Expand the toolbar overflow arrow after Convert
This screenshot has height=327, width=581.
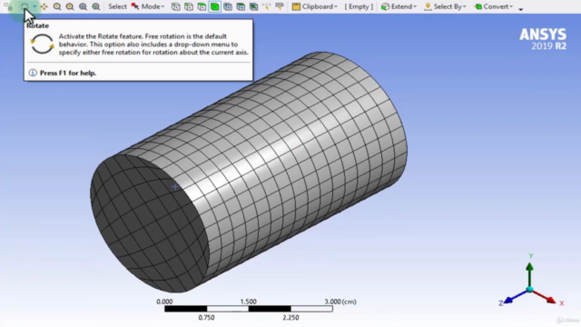[x=520, y=9]
